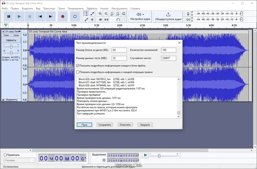Open track Эффекты panel
Viewport: 257px width, 169px height.
pyautogui.click(x=11, y=40)
